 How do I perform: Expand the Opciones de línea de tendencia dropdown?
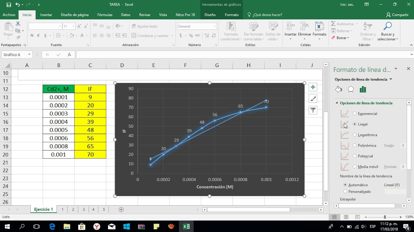coord(391,79)
